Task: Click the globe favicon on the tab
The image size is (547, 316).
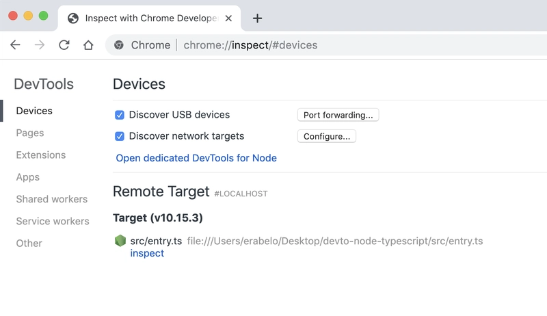Action: (73, 18)
